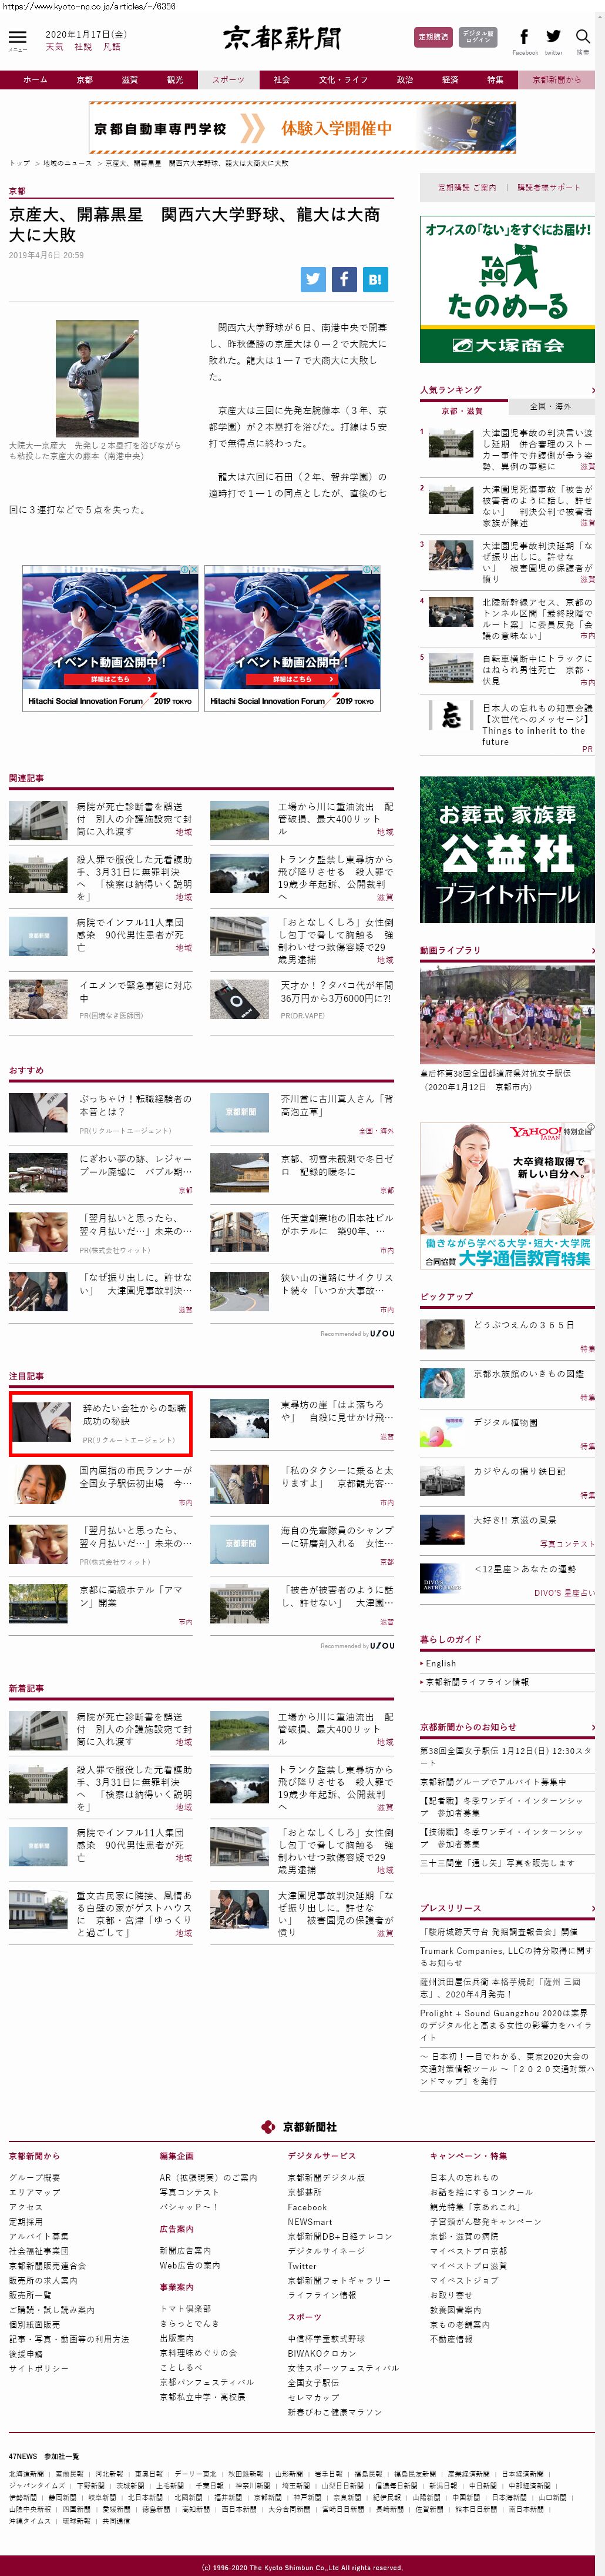Screen dimensions: 605x2576
Task: Open the hamburger メニュー icon
Action: coord(17,37)
